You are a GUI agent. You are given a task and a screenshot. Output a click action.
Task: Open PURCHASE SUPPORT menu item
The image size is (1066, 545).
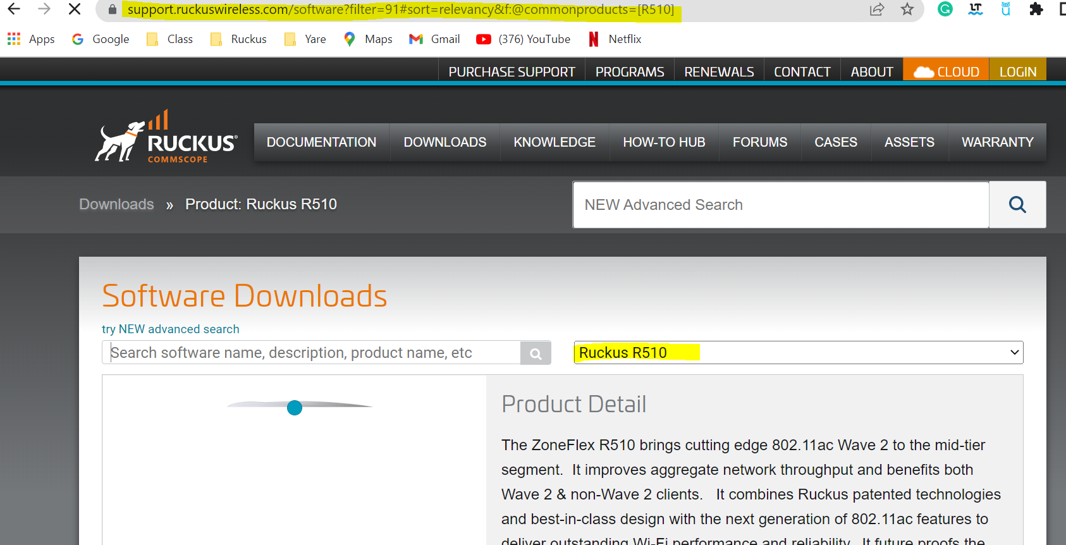click(512, 72)
